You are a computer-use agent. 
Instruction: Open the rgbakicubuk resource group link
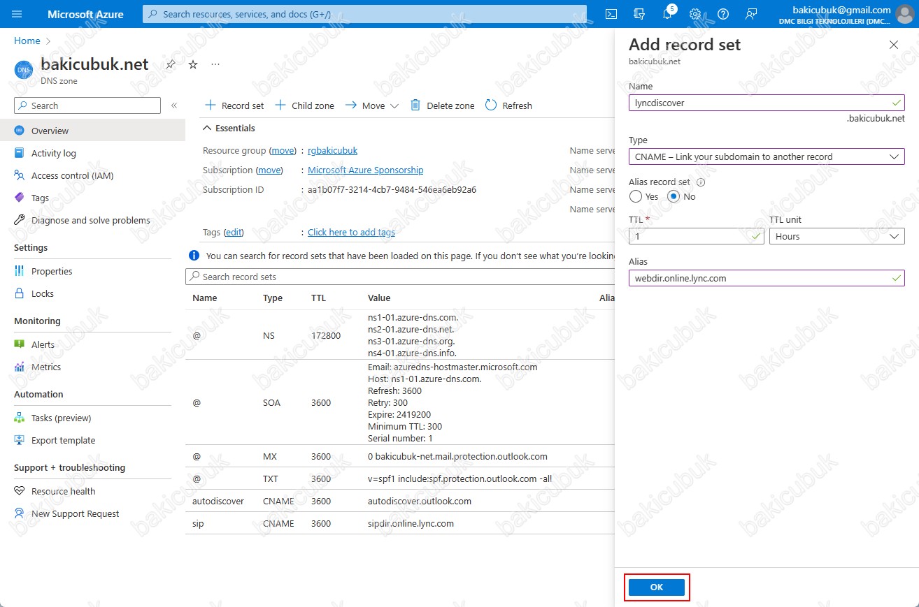[x=332, y=151]
